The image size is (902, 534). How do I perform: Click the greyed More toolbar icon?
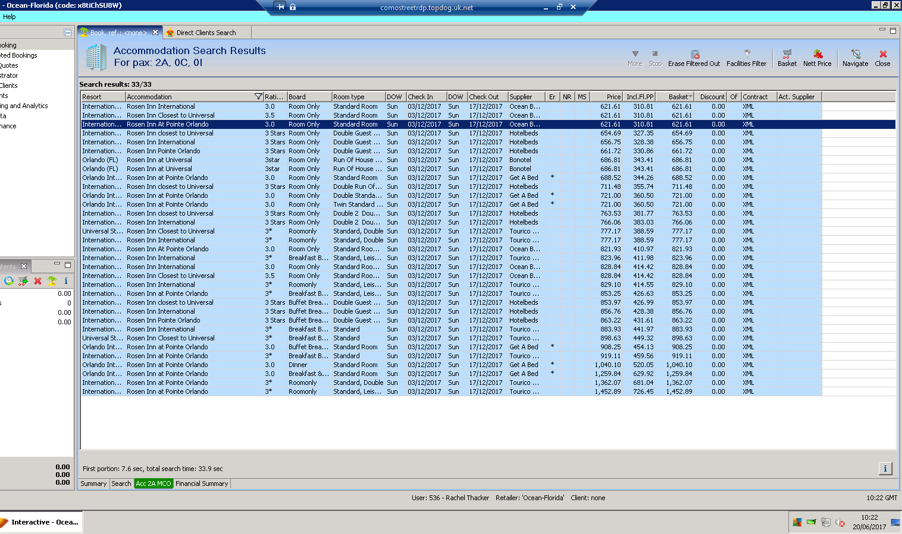635,53
